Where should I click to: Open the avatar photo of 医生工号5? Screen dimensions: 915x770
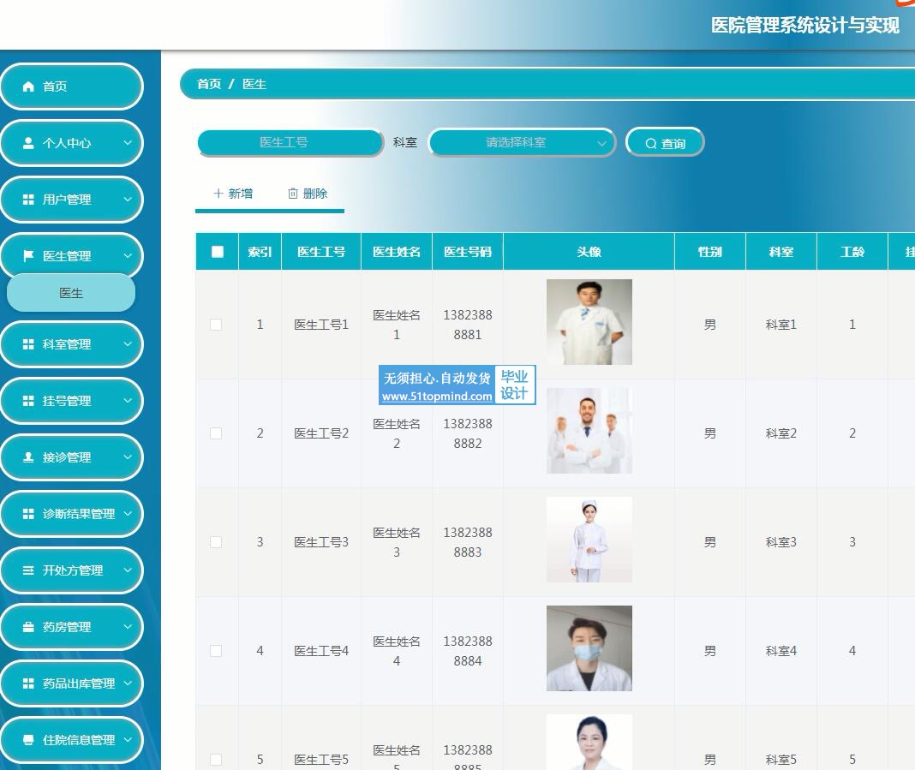point(589,742)
